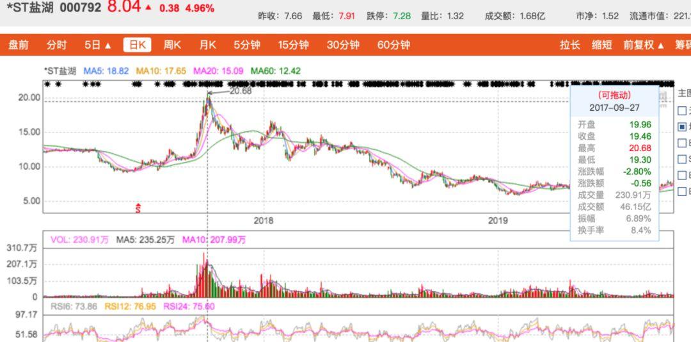Image resolution: width=691 pixels, height=342 pixels.
Task: Click the 2017-09-27 date in tooltip
Action: tap(614, 108)
